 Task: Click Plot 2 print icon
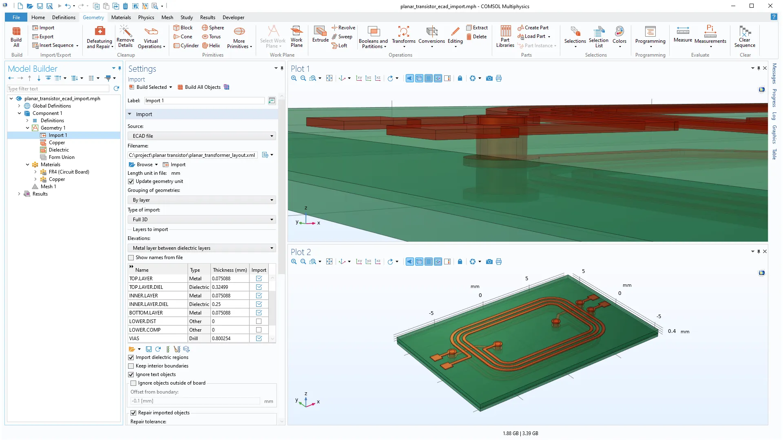coord(499,262)
